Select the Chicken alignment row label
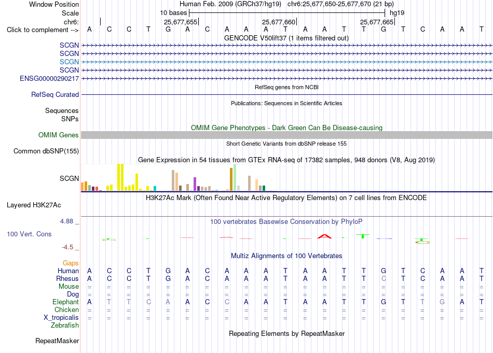Viewport: 493px width, 353px height. (x=66, y=309)
